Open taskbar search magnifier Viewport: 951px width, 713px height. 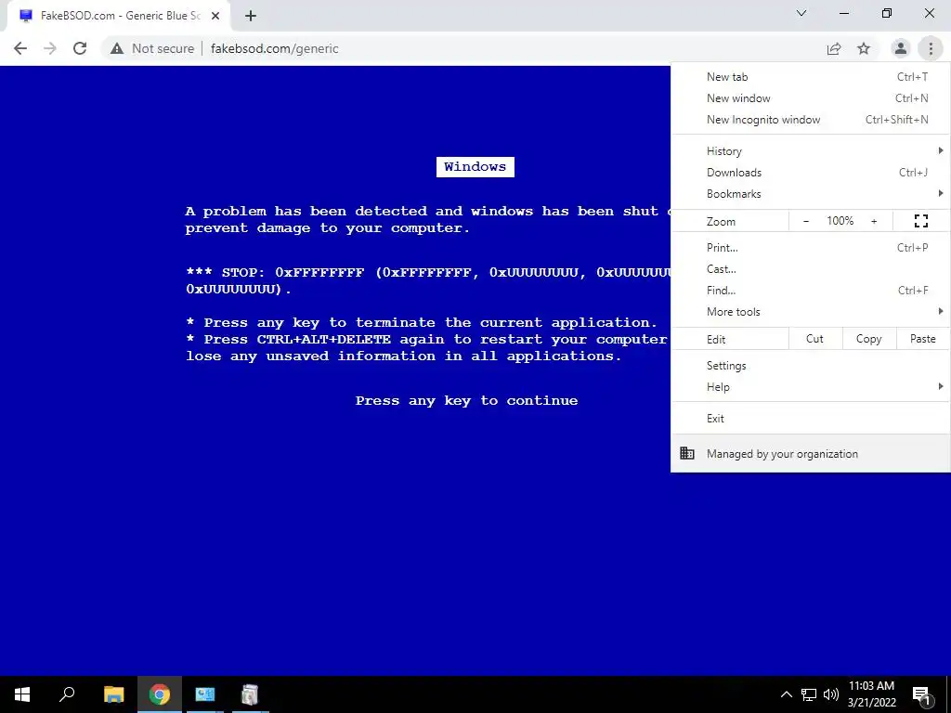[x=67, y=694]
